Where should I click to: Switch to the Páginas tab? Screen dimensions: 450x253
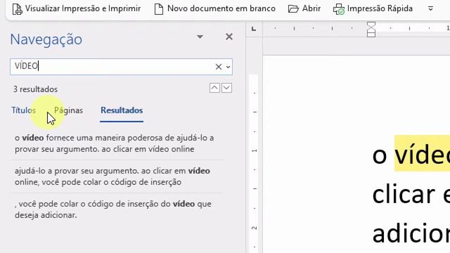[x=69, y=110]
